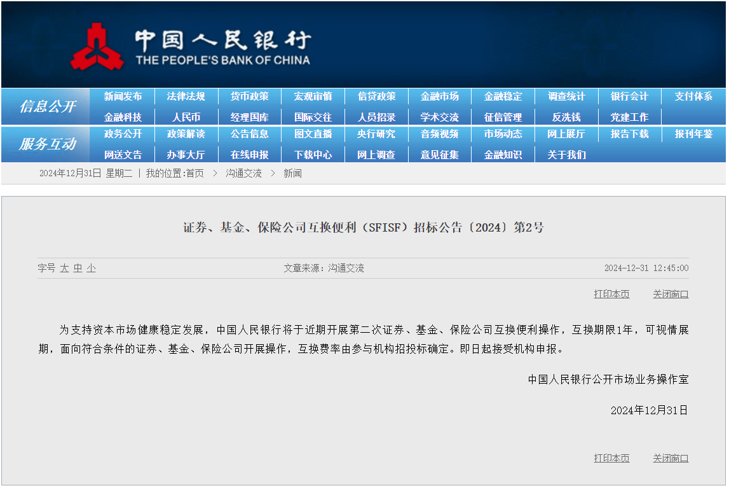Open the 支付体系 navigation link
729x488 pixels.
click(x=693, y=97)
